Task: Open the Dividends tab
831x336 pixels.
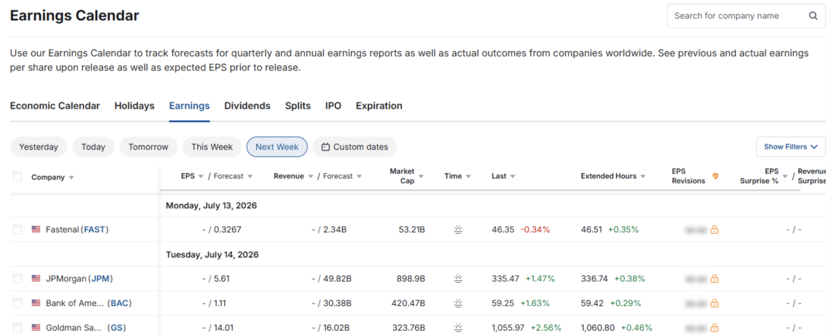Action: tap(247, 106)
